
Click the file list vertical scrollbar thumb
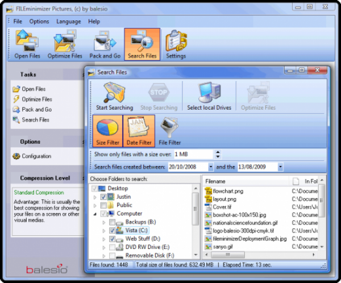click(322, 201)
